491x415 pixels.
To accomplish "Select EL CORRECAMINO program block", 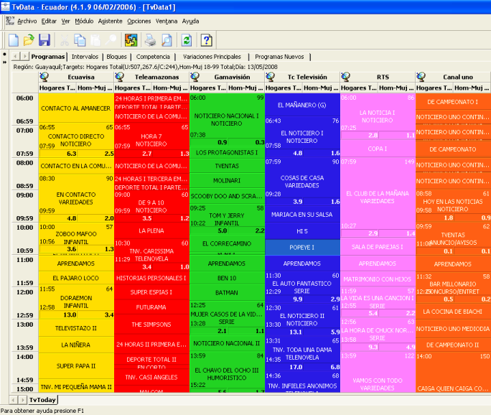I will click(227, 243).
